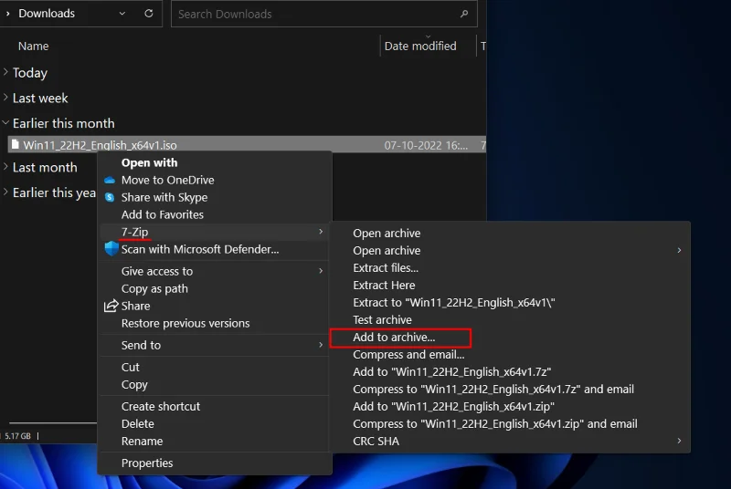Image resolution: width=731 pixels, height=489 pixels.
Task: Expand the second Open archive submenu arrow
Action: pyautogui.click(x=679, y=250)
